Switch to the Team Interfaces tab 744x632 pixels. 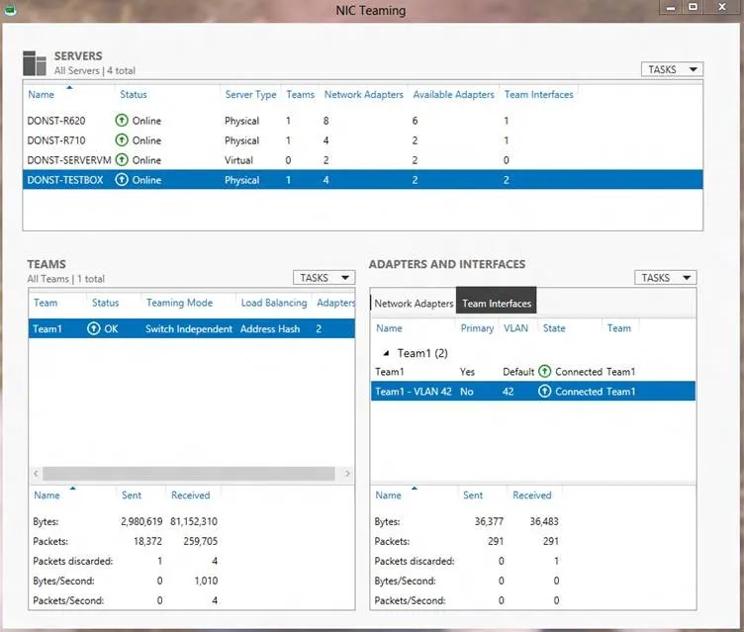coord(497,301)
